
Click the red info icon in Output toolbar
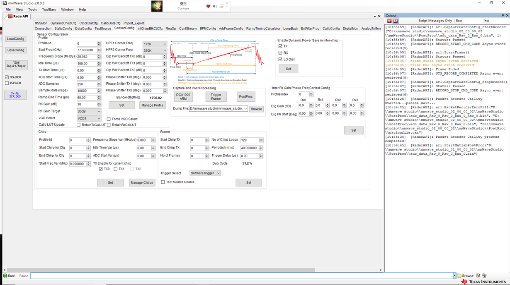pos(396,21)
